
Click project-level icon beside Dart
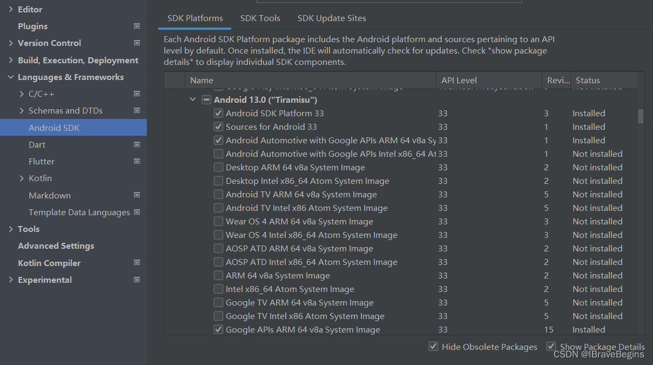[x=137, y=145]
